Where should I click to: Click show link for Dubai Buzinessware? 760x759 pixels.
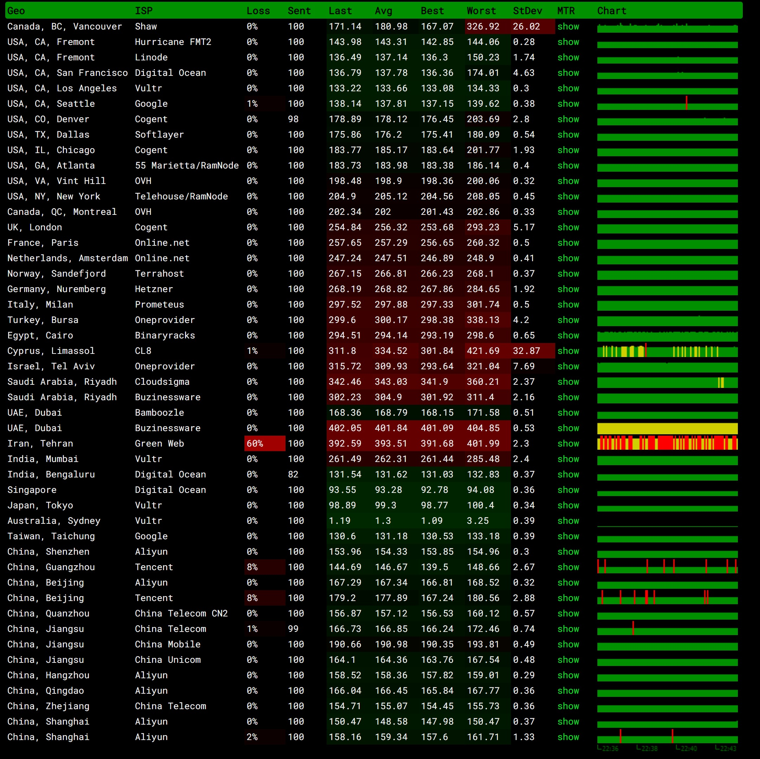tap(568, 428)
